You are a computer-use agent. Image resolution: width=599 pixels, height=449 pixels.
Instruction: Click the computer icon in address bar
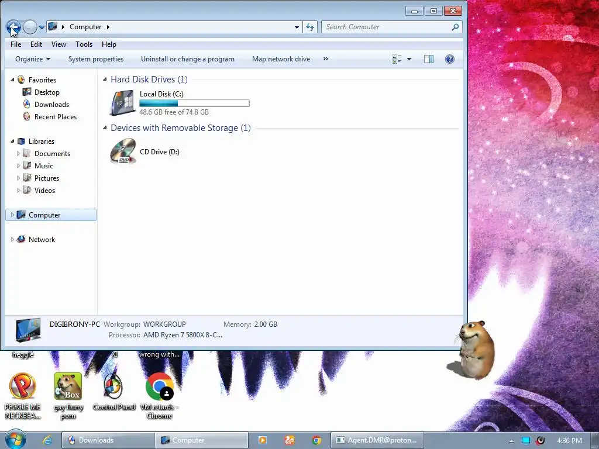[x=53, y=27]
